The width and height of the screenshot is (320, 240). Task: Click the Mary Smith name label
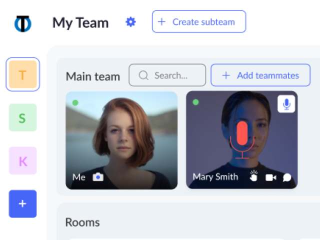tap(215, 176)
